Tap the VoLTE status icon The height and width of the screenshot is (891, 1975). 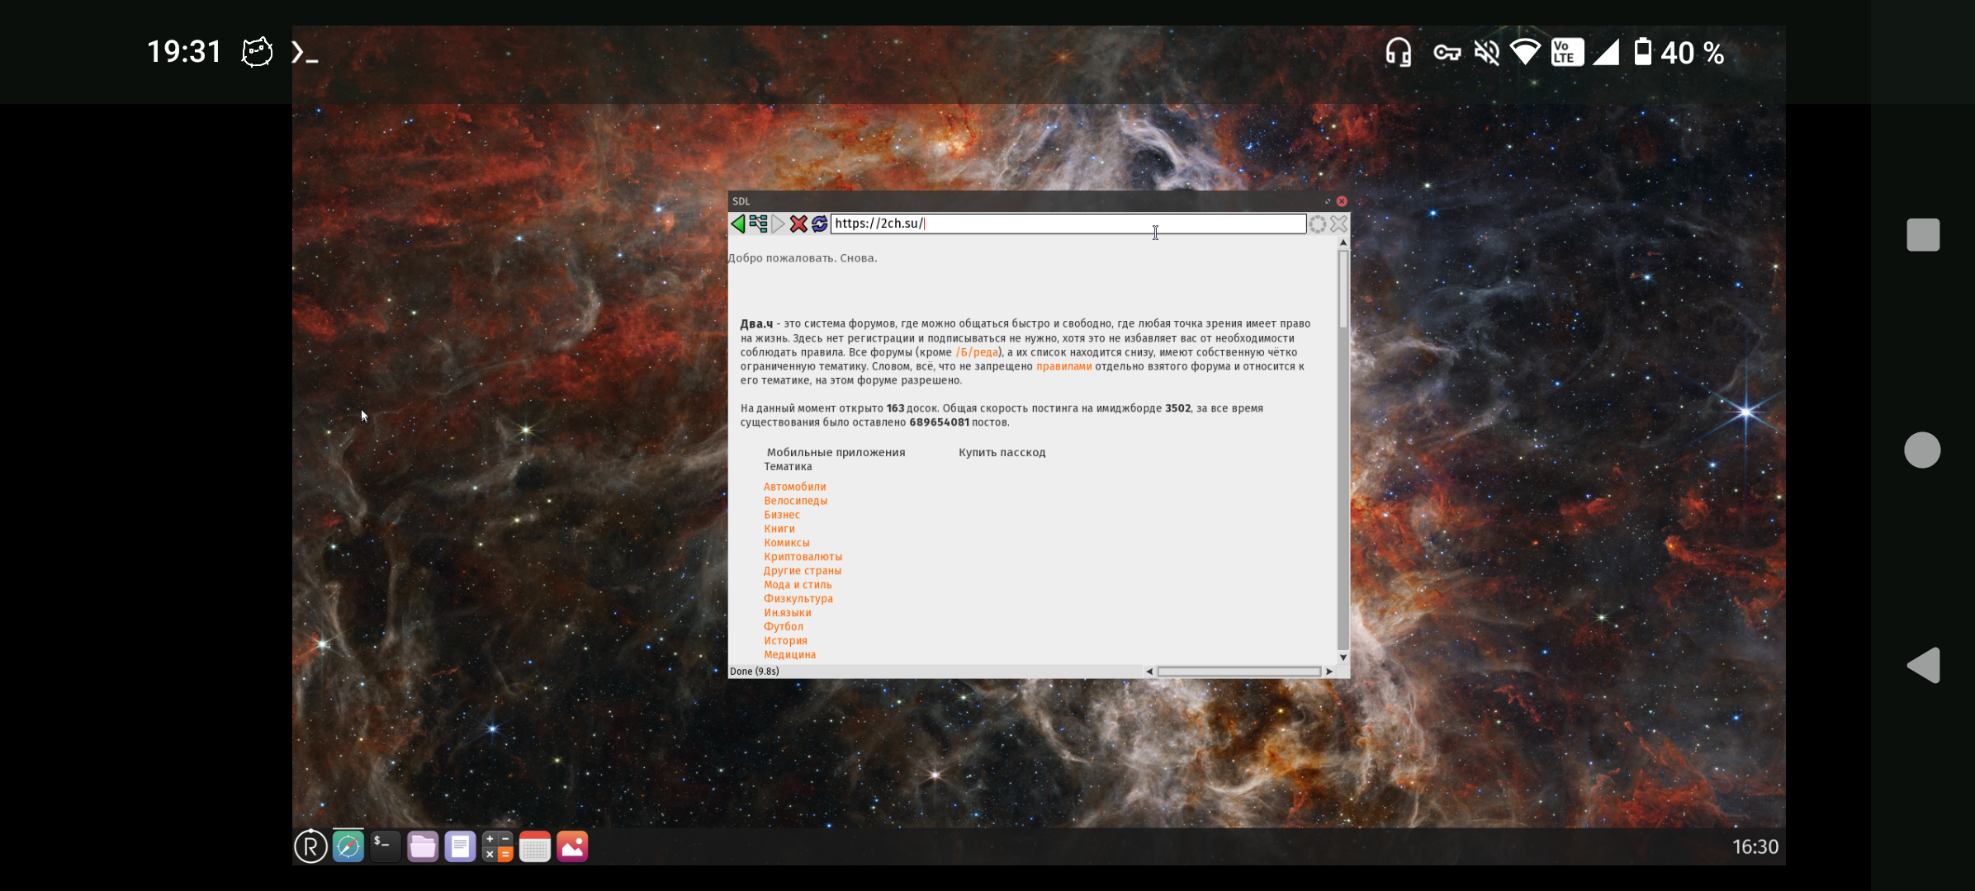tap(1567, 53)
